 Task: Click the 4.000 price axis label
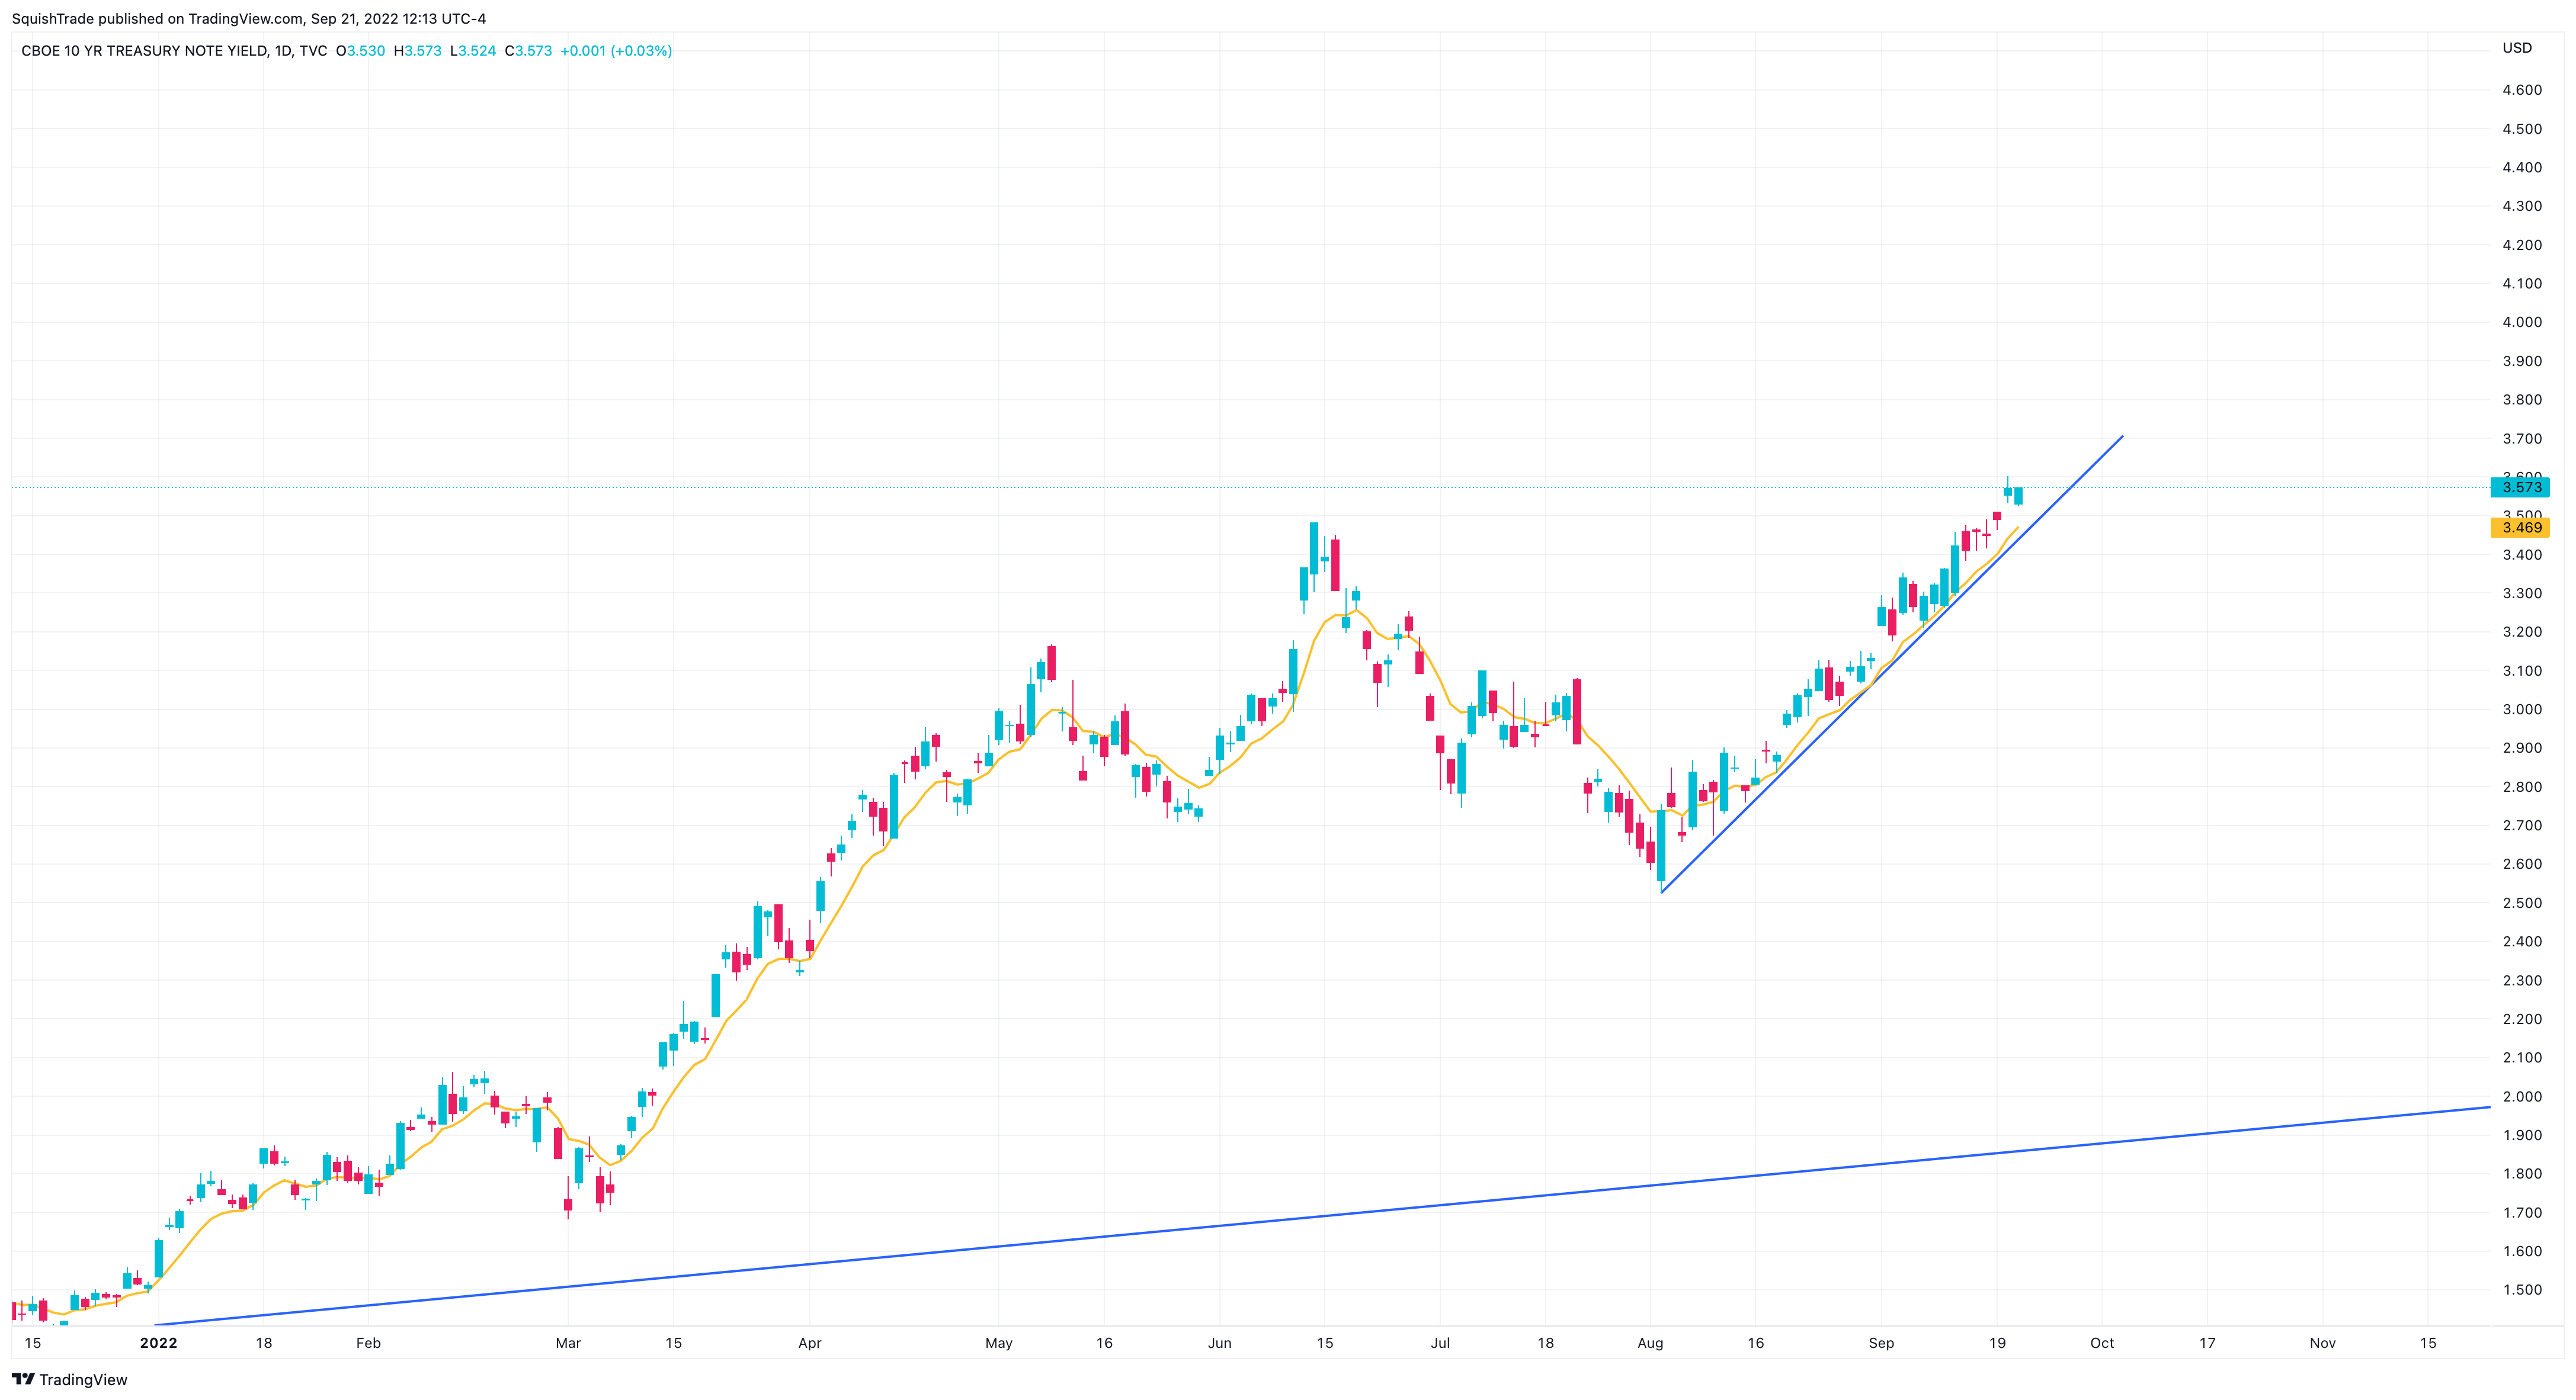point(2522,322)
